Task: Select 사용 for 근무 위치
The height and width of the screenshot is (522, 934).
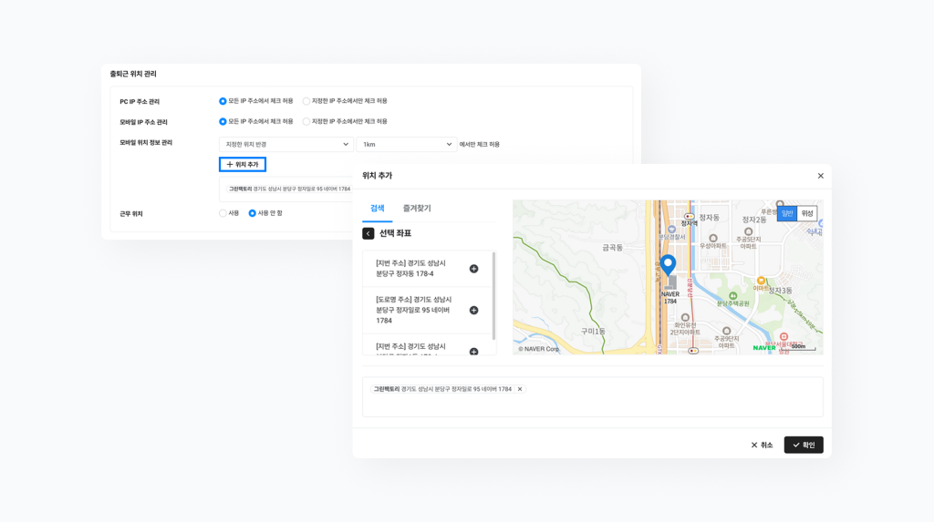Action: point(223,213)
